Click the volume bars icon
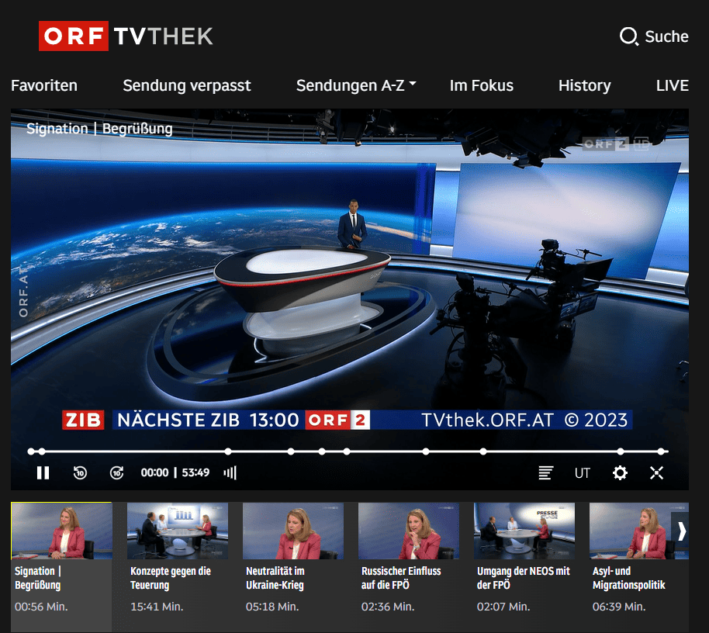This screenshot has width=709, height=633. pyautogui.click(x=230, y=472)
